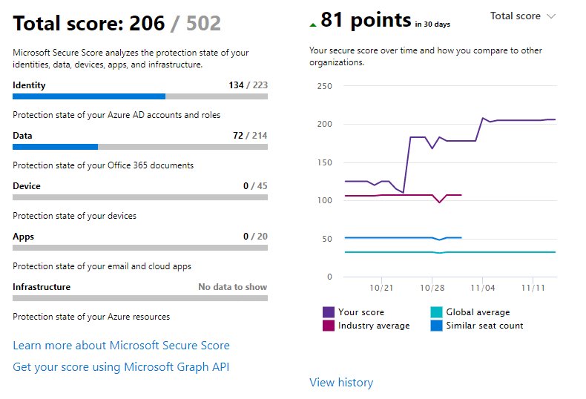This screenshot has height=399, width=586.
Task: Select the Device score progress bar
Action: [x=140, y=197]
